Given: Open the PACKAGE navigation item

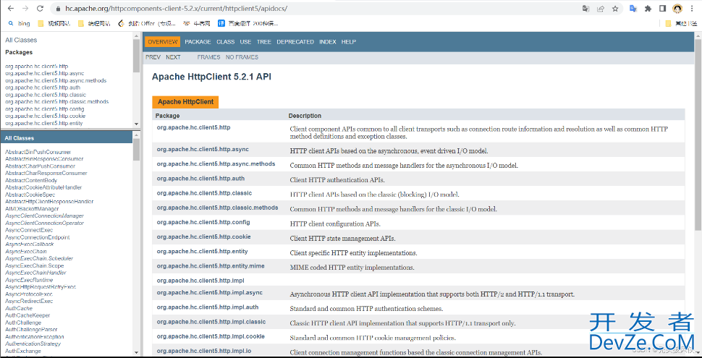Looking at the screenshot, I should point(198,42).
